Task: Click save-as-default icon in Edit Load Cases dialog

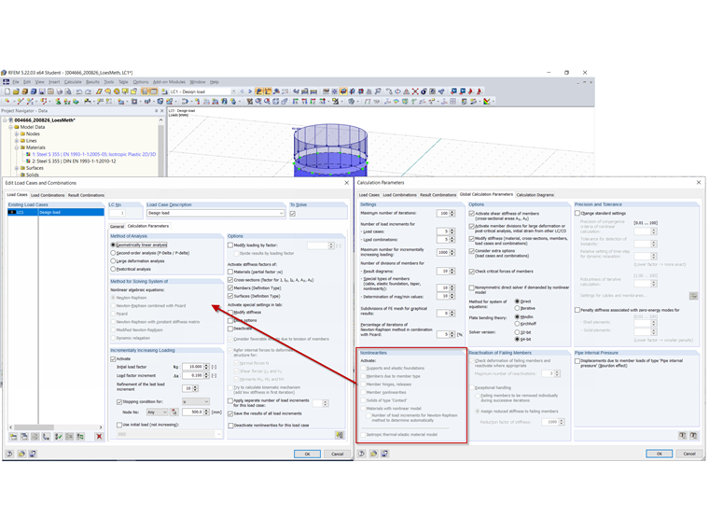Action: pos(33,454)
